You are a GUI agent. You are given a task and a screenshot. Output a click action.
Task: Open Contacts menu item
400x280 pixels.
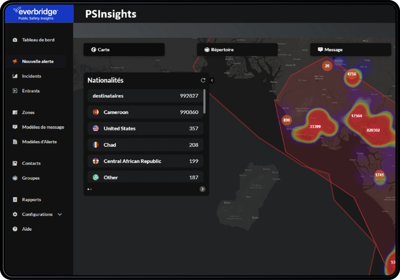31,163
